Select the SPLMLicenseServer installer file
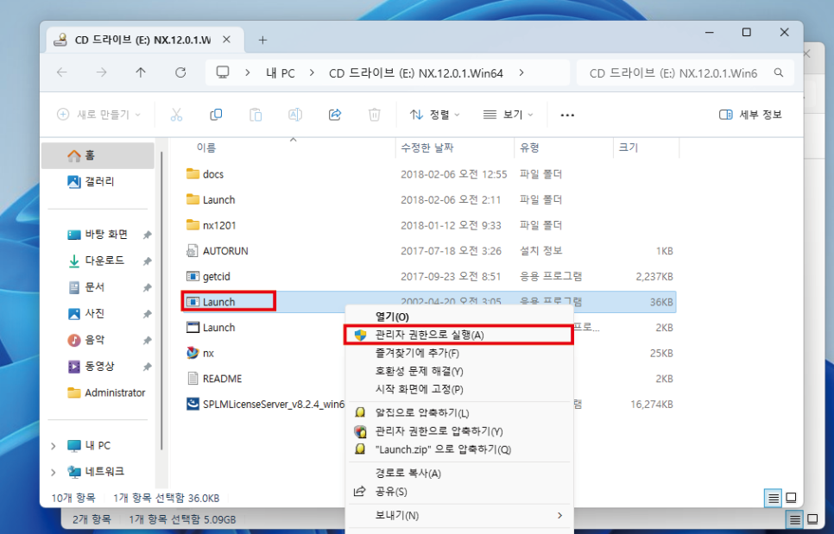The width and height of the screenshot is (834, 534). point(265,404)
